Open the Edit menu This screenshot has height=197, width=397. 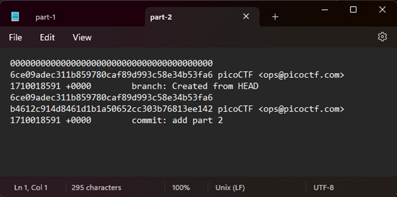(47, 37)
